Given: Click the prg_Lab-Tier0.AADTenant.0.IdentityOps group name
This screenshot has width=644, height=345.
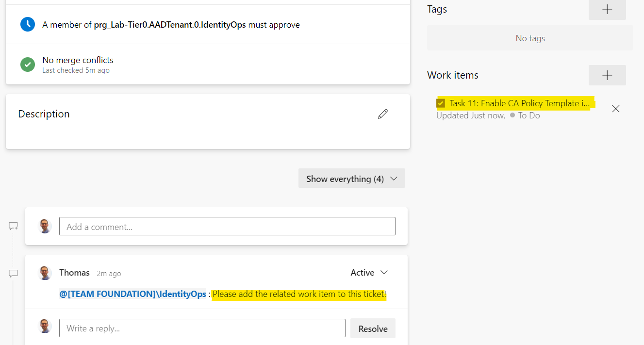Looking at the screenshot, I should (170, 25).
